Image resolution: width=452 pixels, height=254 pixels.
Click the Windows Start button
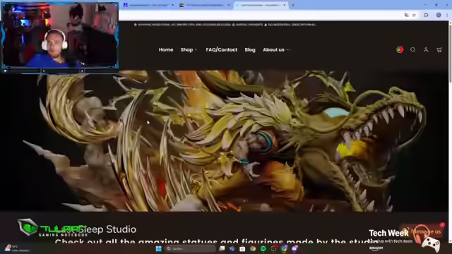(158, 248)
